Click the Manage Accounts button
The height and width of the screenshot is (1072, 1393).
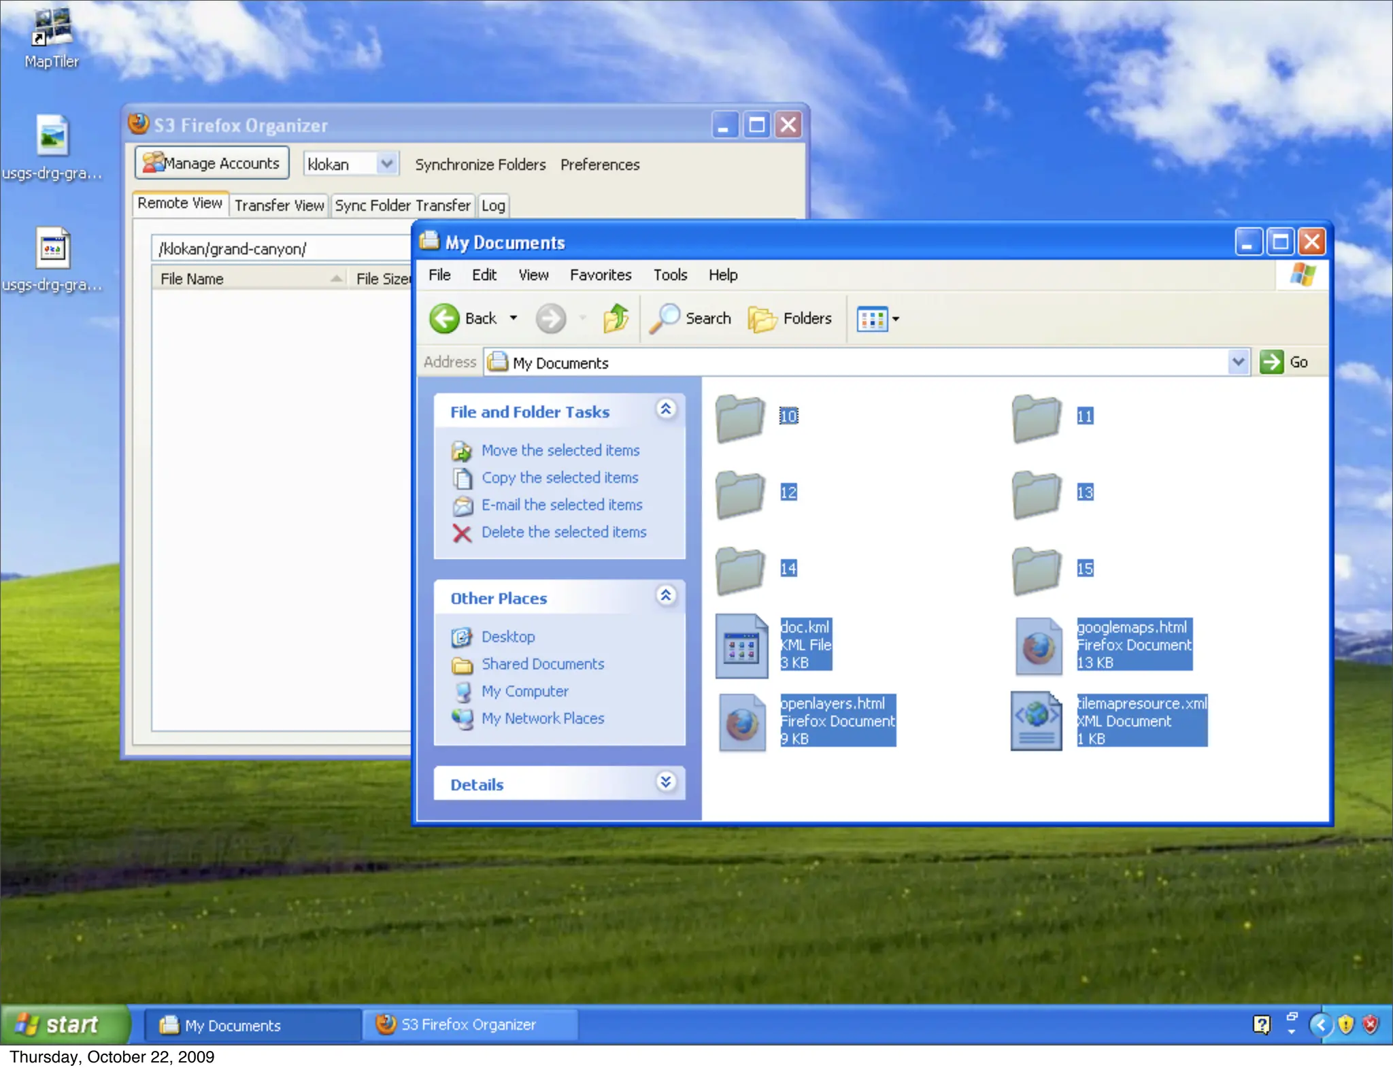(212, 163)
